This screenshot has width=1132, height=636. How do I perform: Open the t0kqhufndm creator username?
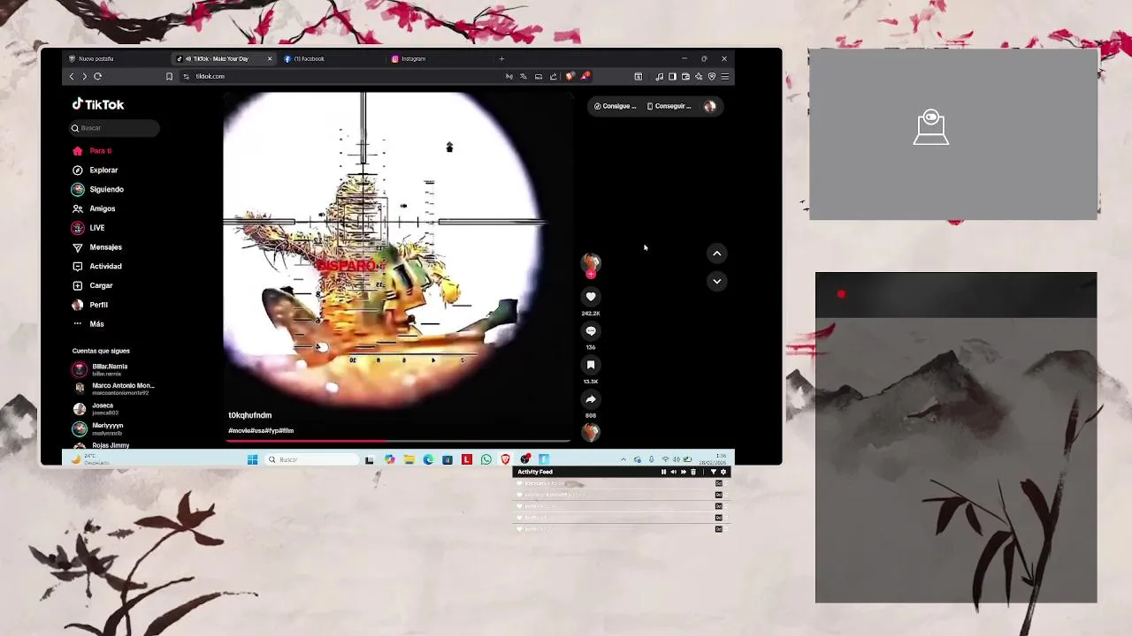pyautogui.click(x=250, y=415)
